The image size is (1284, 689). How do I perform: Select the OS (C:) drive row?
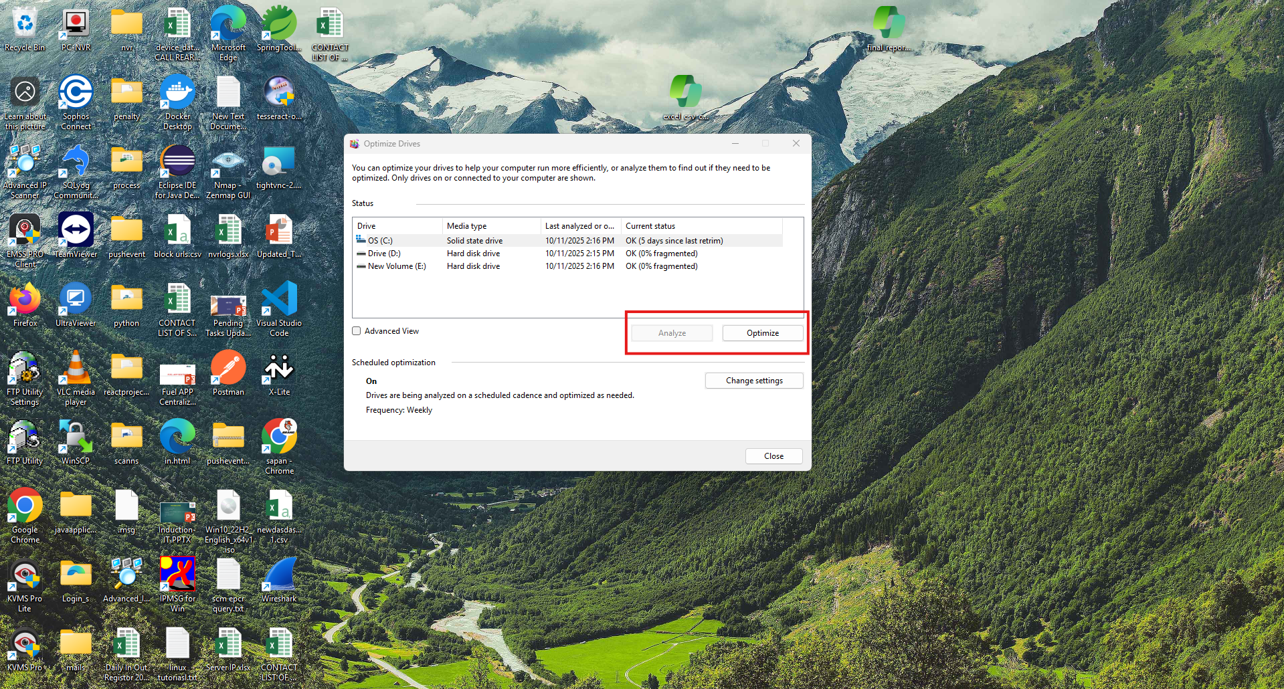tap(380, 241)
